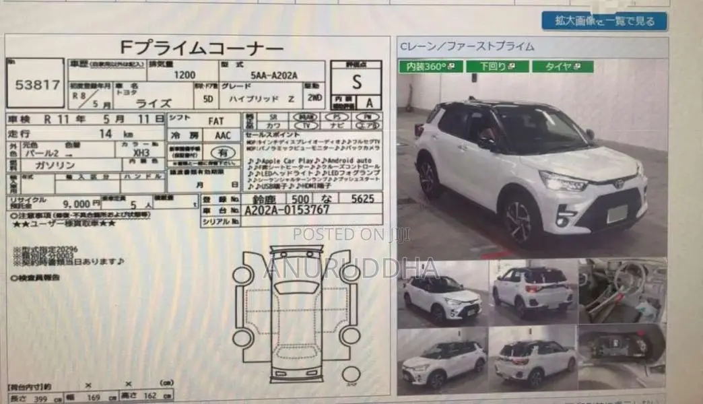Click the door count 5D
Image resolution: width=703 pixels, height=404 pixels.
click(207, 99)
